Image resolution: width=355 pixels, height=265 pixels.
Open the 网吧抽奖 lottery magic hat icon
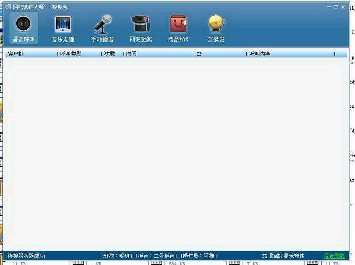[x=140, y=28]
